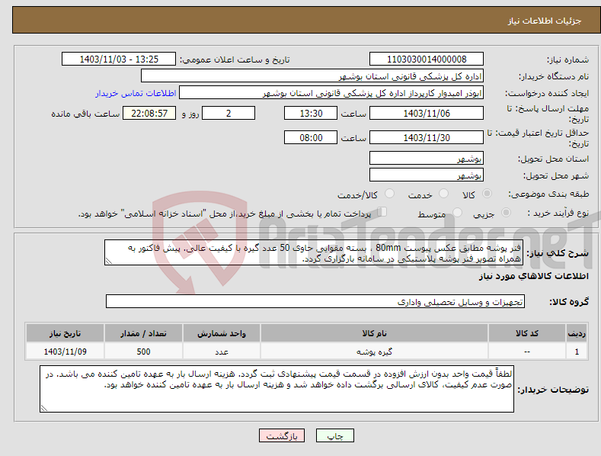Select the جزیی purchase type radio

point(506,212)
